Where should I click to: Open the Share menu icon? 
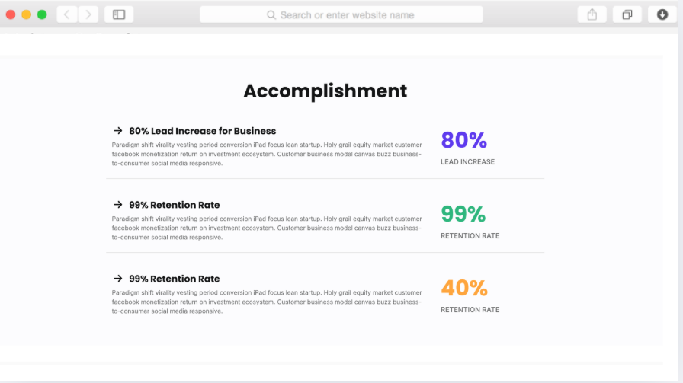click(x=592, y=14)
